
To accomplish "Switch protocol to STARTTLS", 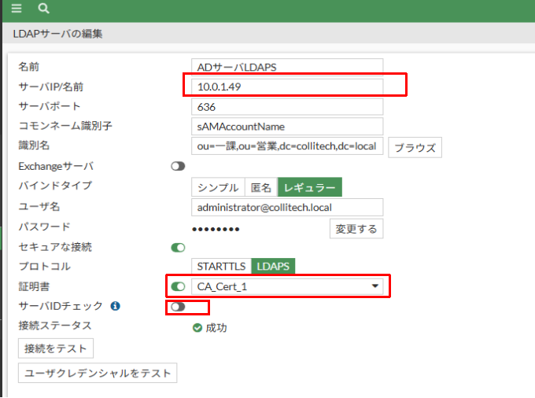I will coord(220,267).
